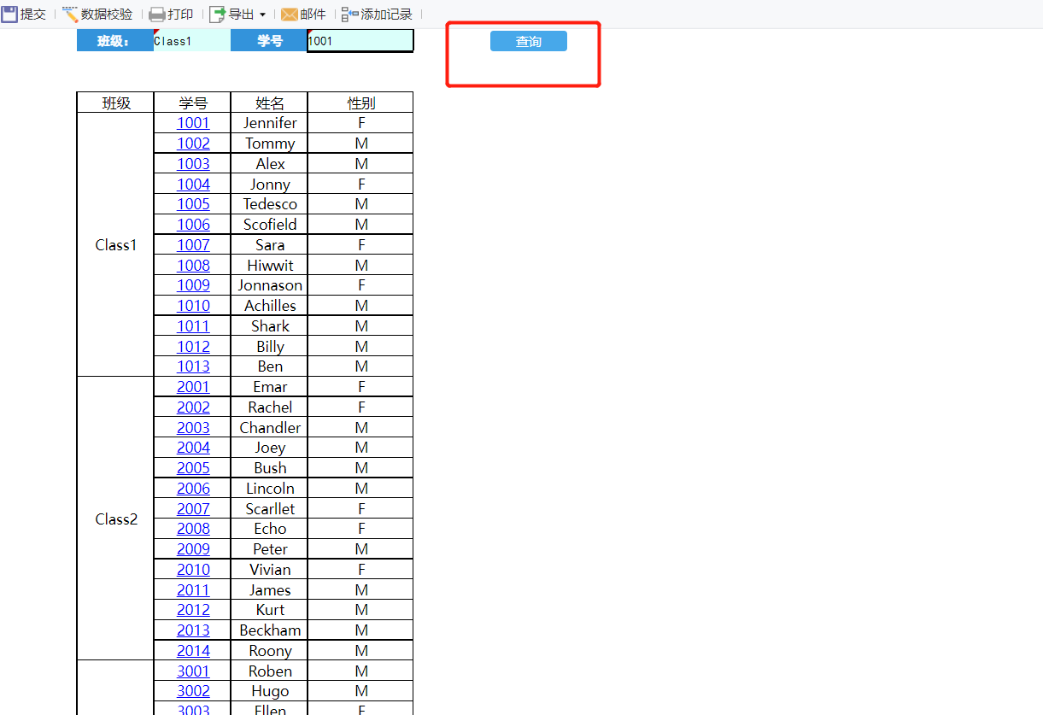The image size is (1043, 715).
Task: Select the 性别 column header
Action: pyautogui.click(x=361, y=103)
